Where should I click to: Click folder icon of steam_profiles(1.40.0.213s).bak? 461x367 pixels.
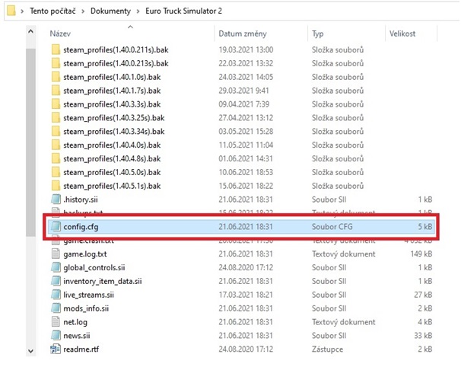[56, 63]
